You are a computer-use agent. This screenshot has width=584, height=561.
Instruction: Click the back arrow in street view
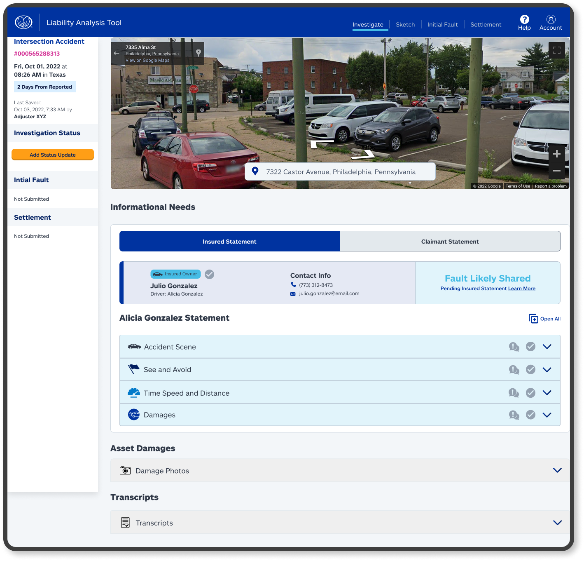pos(117,53)
